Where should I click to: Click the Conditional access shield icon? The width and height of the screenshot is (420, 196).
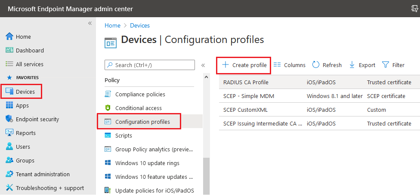(108, 108)
